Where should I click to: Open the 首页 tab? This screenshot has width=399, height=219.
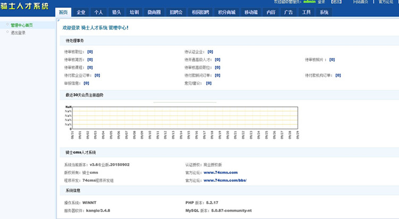click(x=63, y=12)
